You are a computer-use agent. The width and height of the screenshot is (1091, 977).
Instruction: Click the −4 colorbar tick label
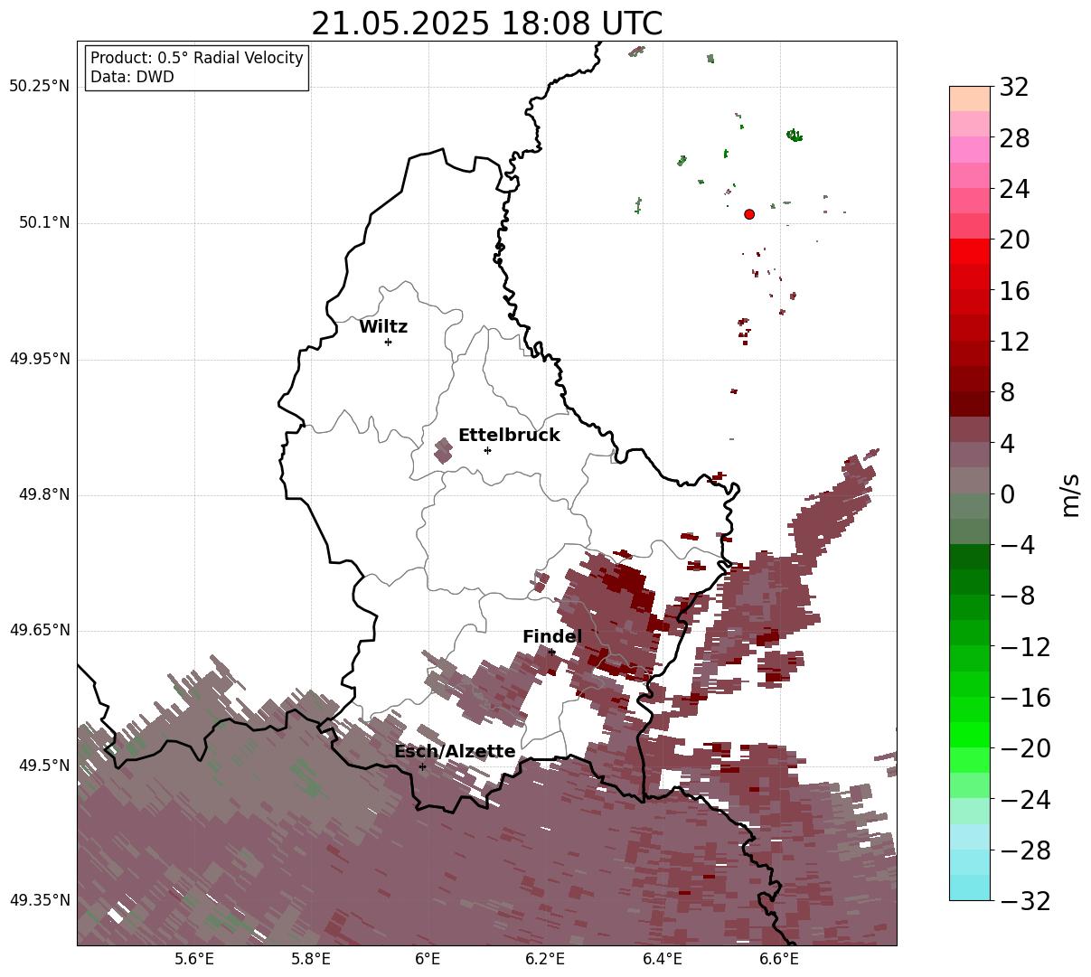click(x=1017, y=545)
